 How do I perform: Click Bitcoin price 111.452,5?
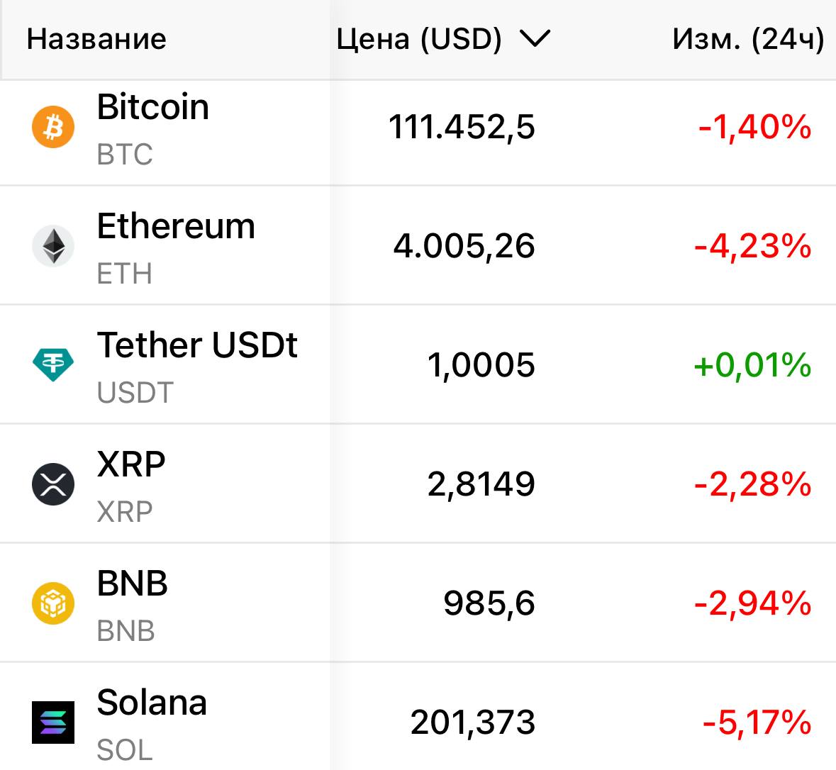[x=462, y=128]
